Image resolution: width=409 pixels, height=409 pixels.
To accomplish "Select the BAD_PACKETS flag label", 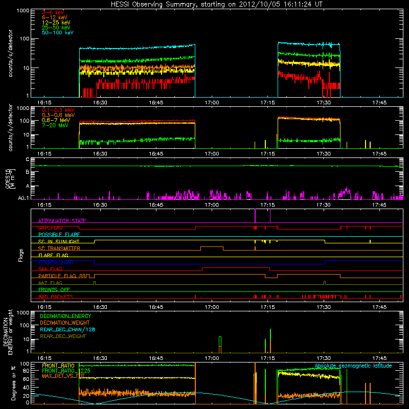I will click(x=56, y=297).
